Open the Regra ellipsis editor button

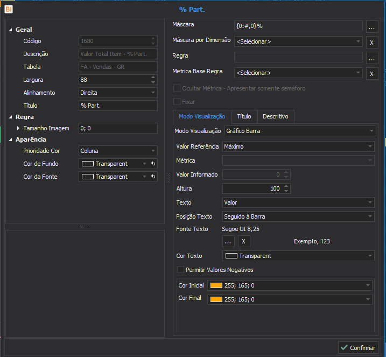click(371, 57)
